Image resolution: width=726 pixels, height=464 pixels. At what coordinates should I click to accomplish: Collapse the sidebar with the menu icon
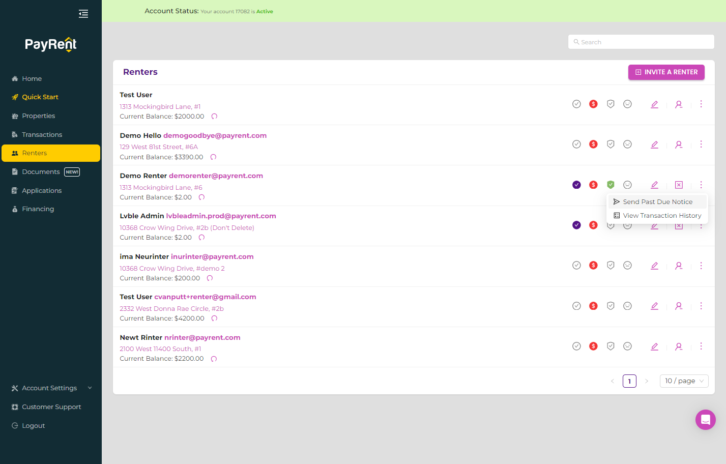pos(83,14)
